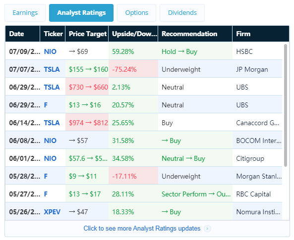294x240 pixels.
Task: Open F ticker in 06/29 UBS row
Action: 46,105
